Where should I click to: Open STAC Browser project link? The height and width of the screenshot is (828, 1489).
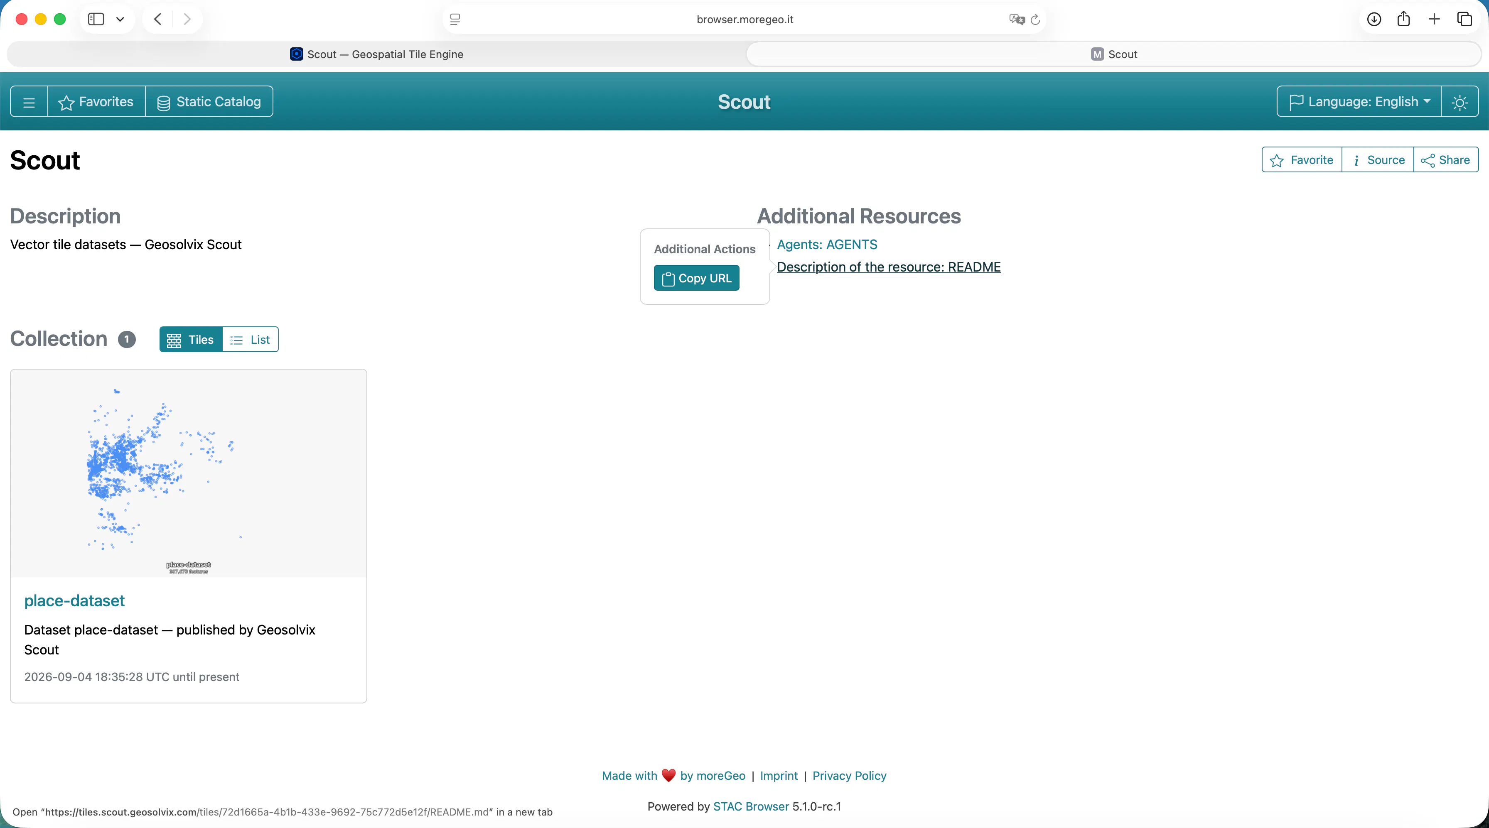[x=751, y=806]
